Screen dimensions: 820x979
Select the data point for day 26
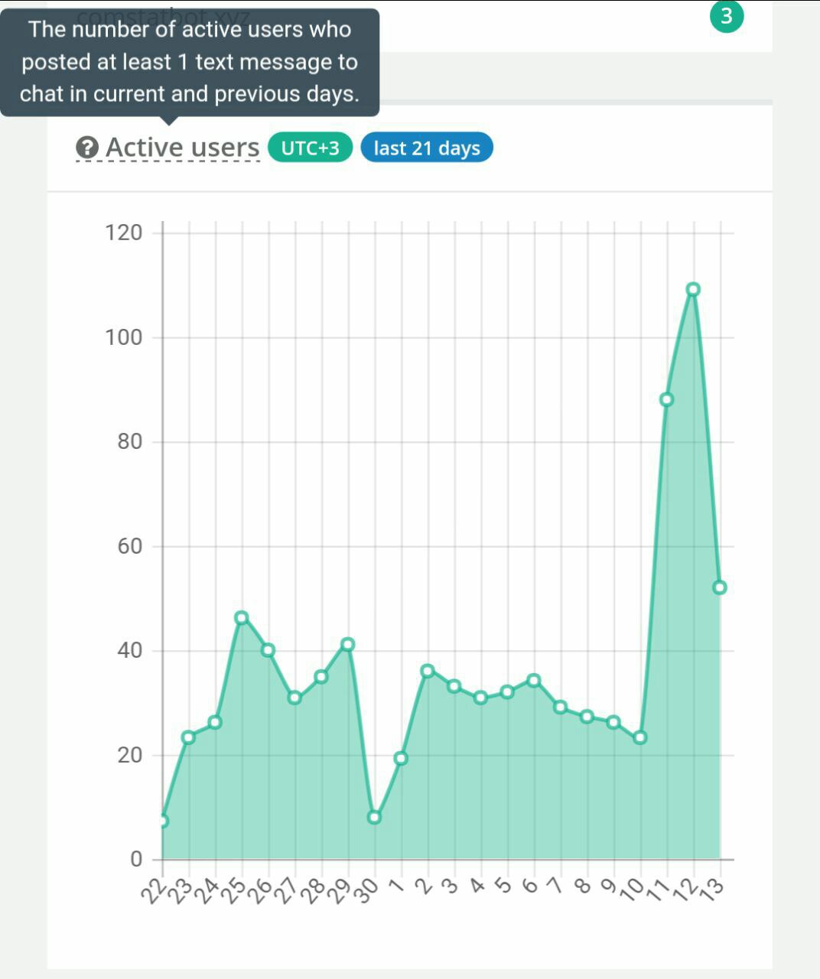pyautogui.click(x=268, y=650)
